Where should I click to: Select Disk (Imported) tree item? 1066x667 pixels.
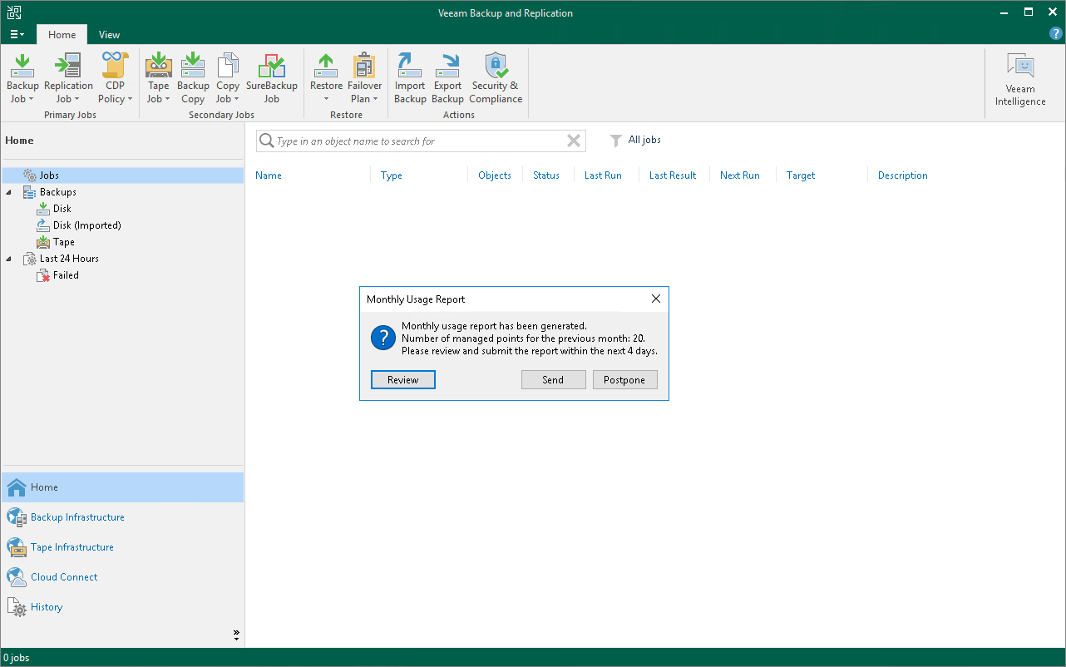tap(87, 225)
